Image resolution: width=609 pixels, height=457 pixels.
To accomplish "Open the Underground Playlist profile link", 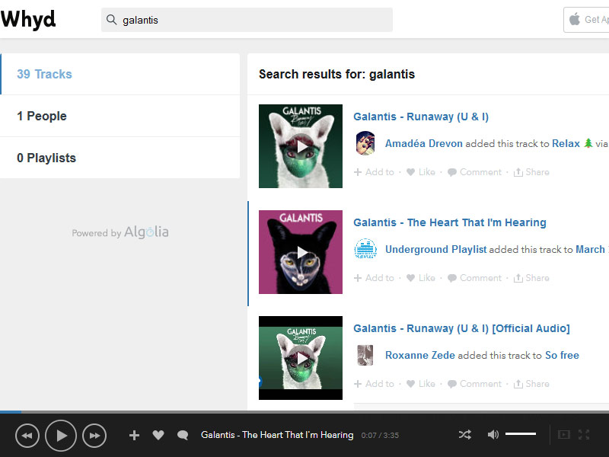I will [435, 249].
